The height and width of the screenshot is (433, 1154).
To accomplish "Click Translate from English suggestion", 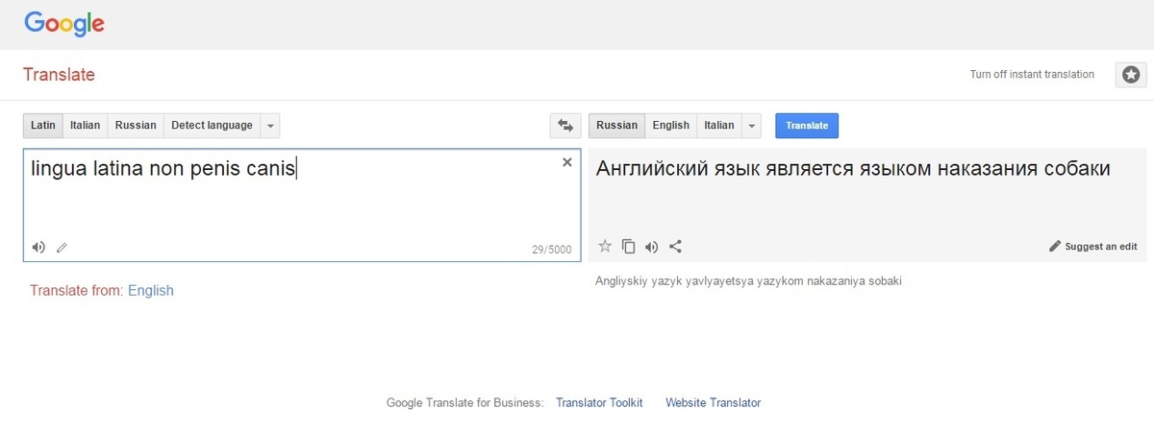I will point(151,290).
